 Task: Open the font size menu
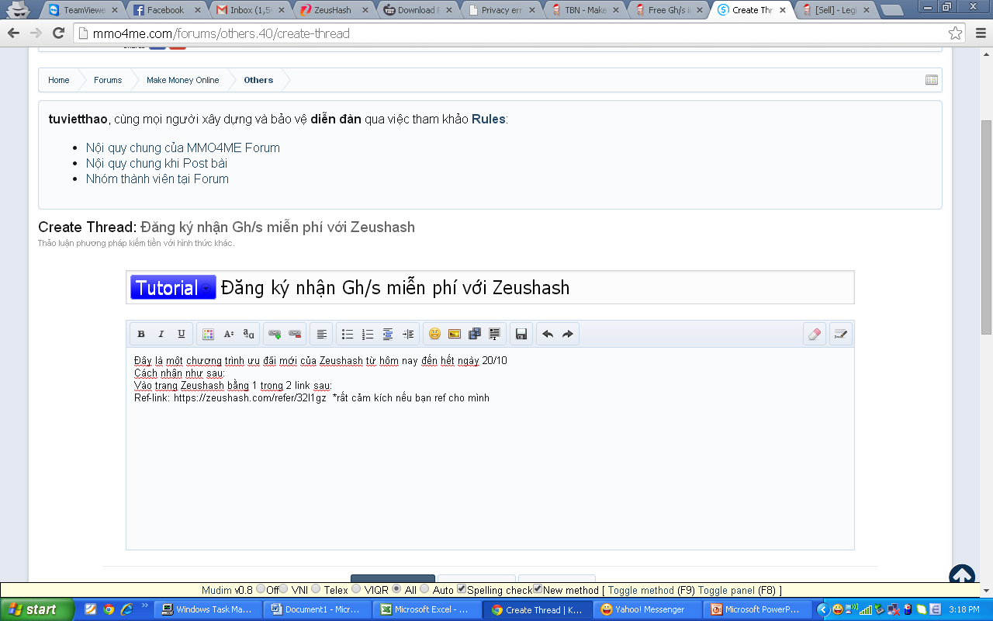click(x=228, y=334)
